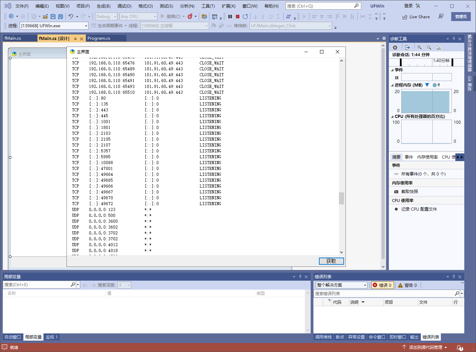Click the 管理员 administrator badge
Image resolution: width=476 pixels, height=352 pixels.
461,17
